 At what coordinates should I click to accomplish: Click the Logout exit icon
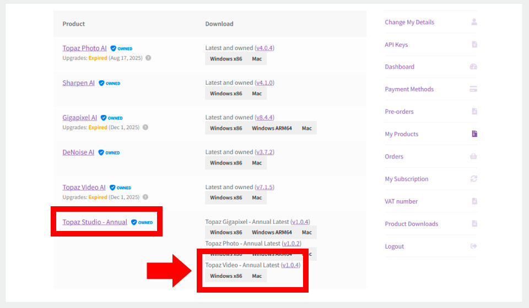[473, 246]
